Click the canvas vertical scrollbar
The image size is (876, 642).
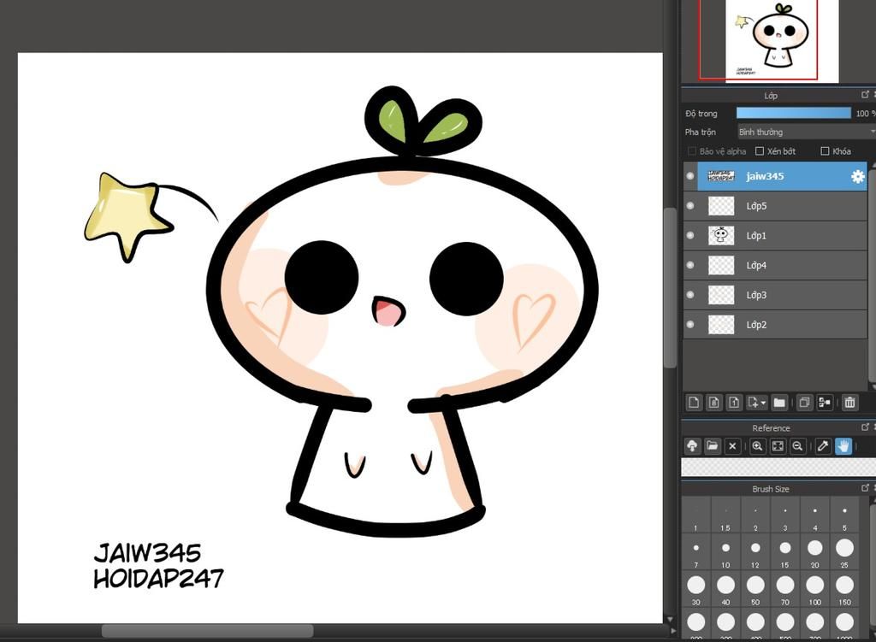click(671, 287)
